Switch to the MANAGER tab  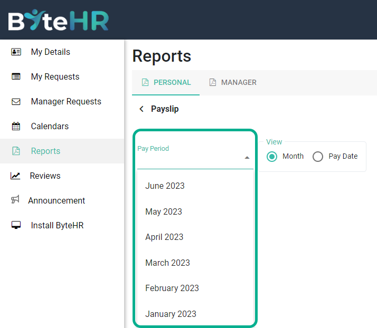[233, 83]
